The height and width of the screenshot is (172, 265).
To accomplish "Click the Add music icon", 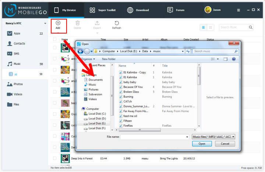I will [58, 23].
